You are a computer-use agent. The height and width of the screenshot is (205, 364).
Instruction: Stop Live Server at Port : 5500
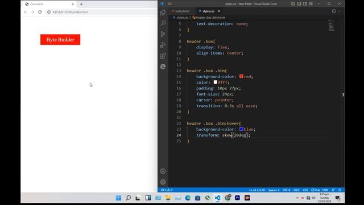tap(320, 190)
